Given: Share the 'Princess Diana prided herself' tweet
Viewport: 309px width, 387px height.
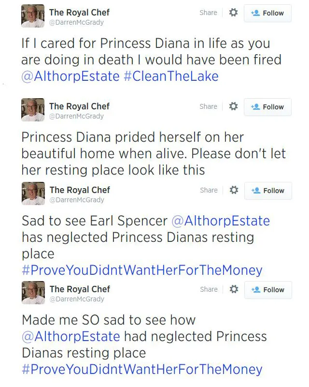Looking at the screenshot, I should pos(208,106).
